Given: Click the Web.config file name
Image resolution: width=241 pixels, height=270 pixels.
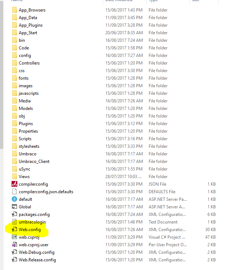Looking at the screenshot, I should [x=30, y=230].
